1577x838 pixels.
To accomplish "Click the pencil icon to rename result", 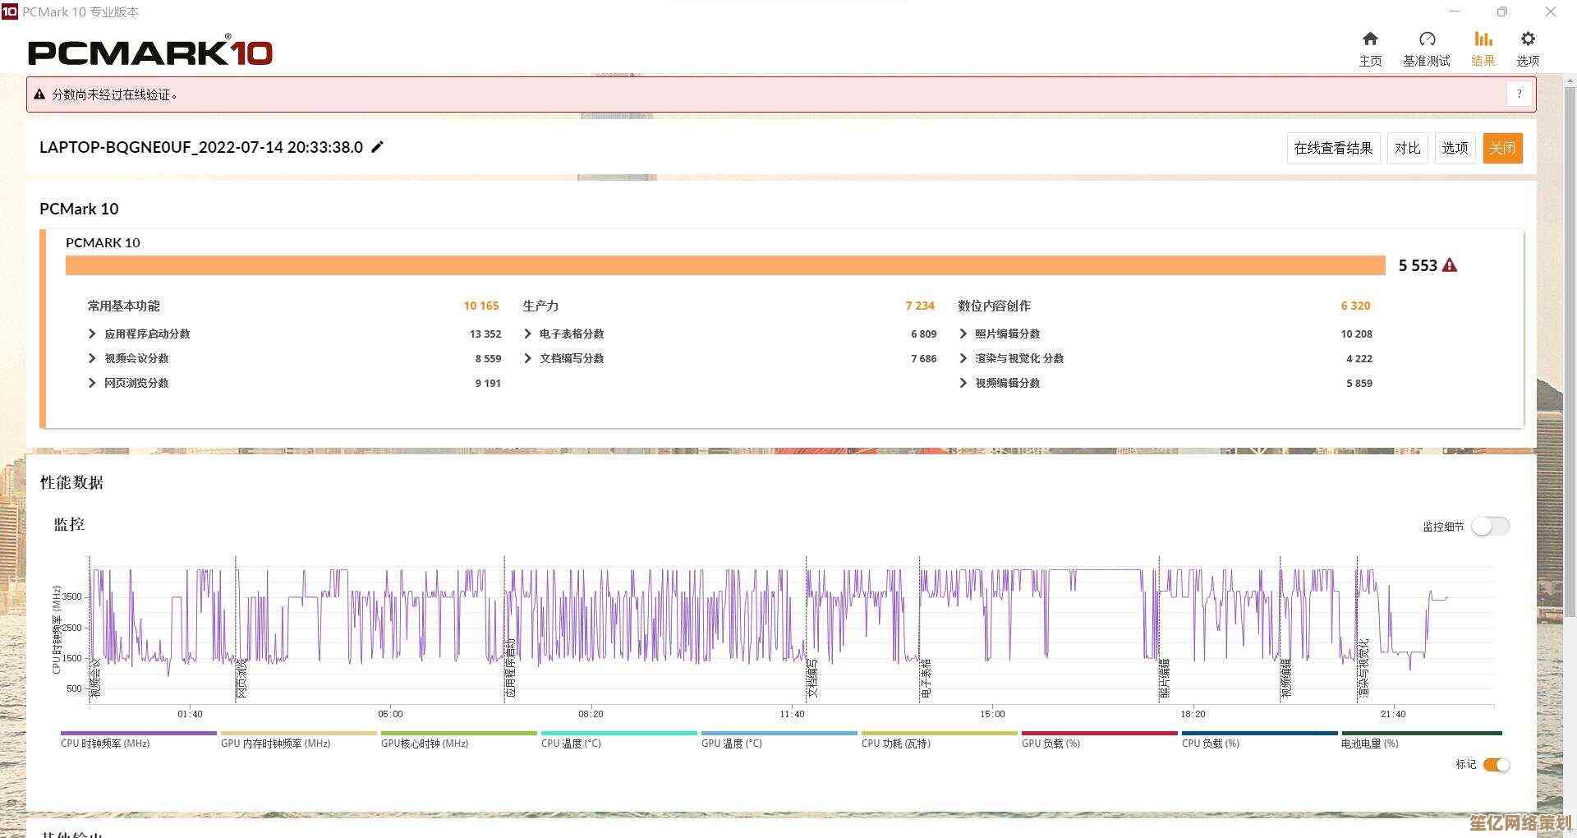I will pyautogui.click(x=378, y=147).
